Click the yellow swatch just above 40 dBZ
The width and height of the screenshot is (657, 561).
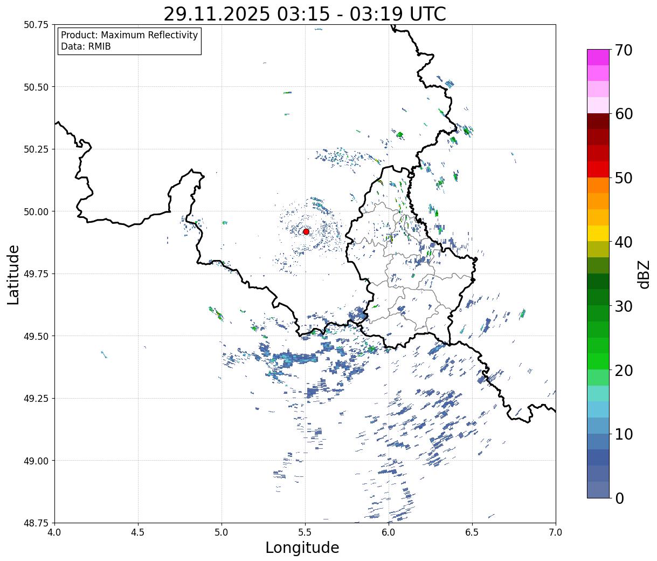[598, 234]
